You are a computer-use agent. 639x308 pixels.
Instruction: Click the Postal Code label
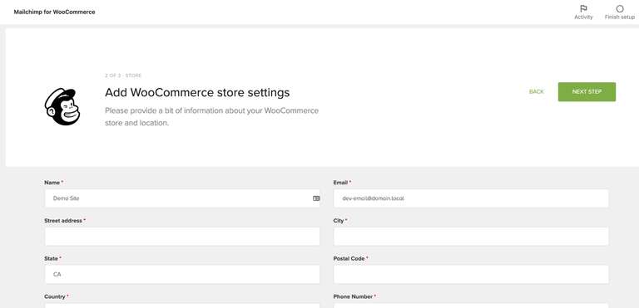[x=350, y=258]
